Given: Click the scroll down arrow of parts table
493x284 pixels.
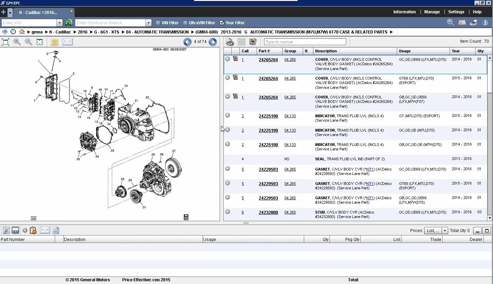Looking at the screenshot, I should click(490, 218).
